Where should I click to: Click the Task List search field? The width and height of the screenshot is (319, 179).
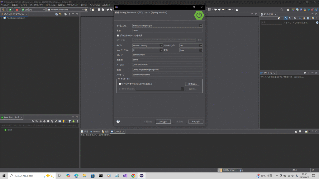coord(271,22)
